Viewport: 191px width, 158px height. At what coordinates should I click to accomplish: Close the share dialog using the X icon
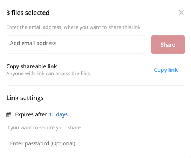pyautogui.click(x=181, y=13)
